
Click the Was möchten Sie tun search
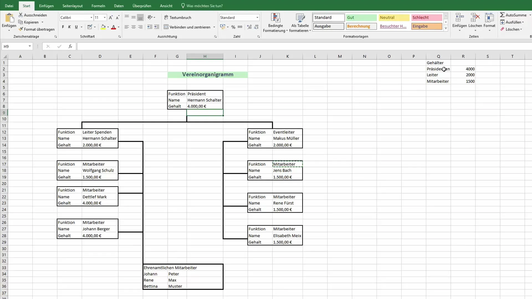coord(202,6)
